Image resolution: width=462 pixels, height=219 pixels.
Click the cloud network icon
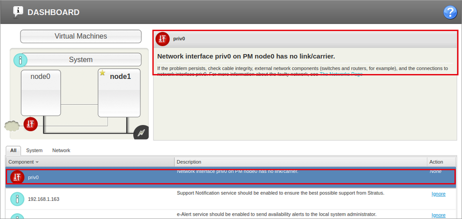(12, 126)
